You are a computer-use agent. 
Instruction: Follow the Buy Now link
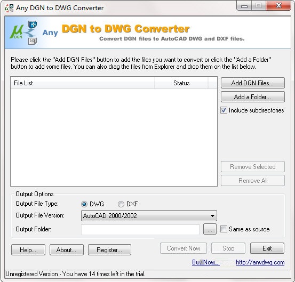pos(206,262)
